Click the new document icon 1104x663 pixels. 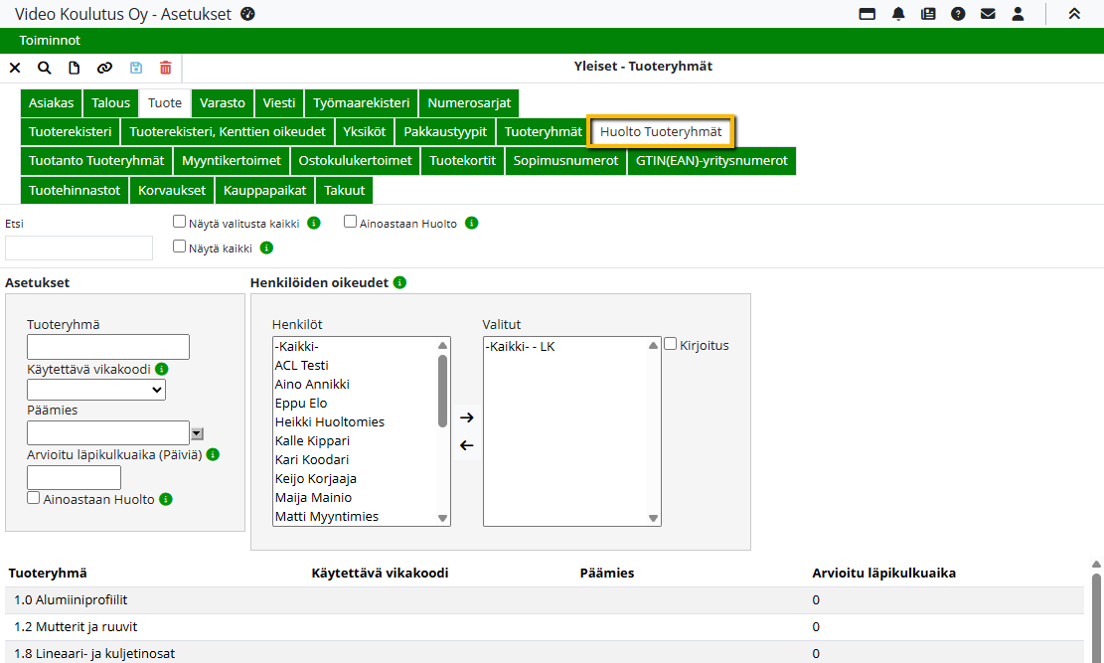click(75, 68)
